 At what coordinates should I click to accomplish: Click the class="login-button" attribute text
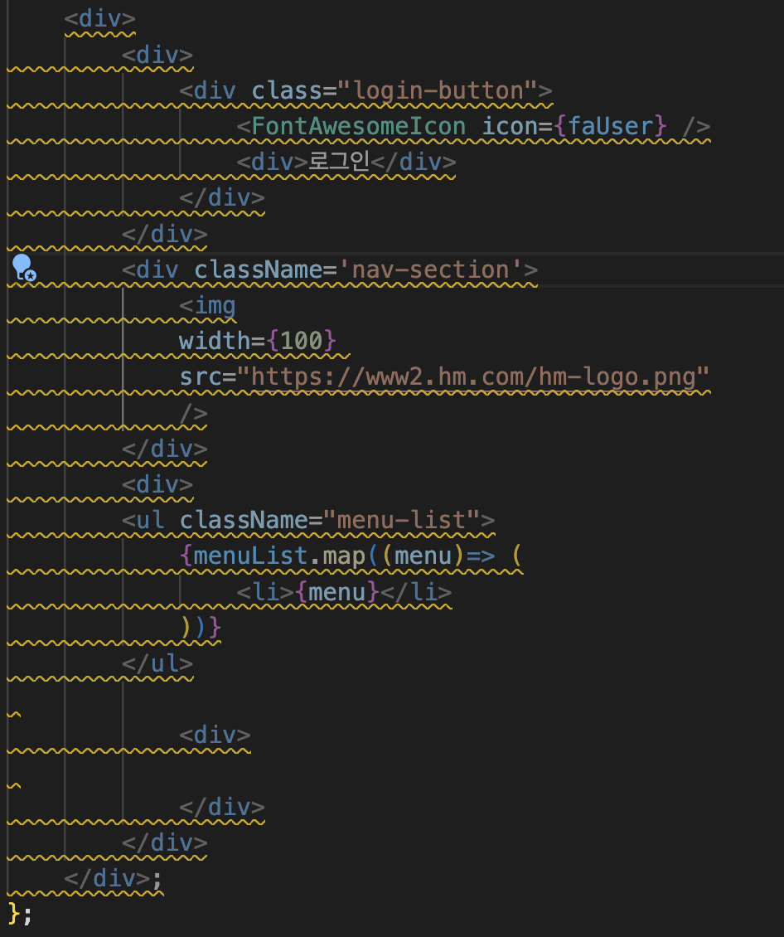click(394, 91)
